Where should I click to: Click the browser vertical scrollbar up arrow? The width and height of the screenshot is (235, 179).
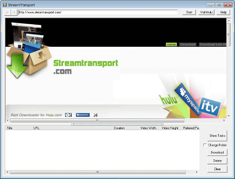[229, 20]
